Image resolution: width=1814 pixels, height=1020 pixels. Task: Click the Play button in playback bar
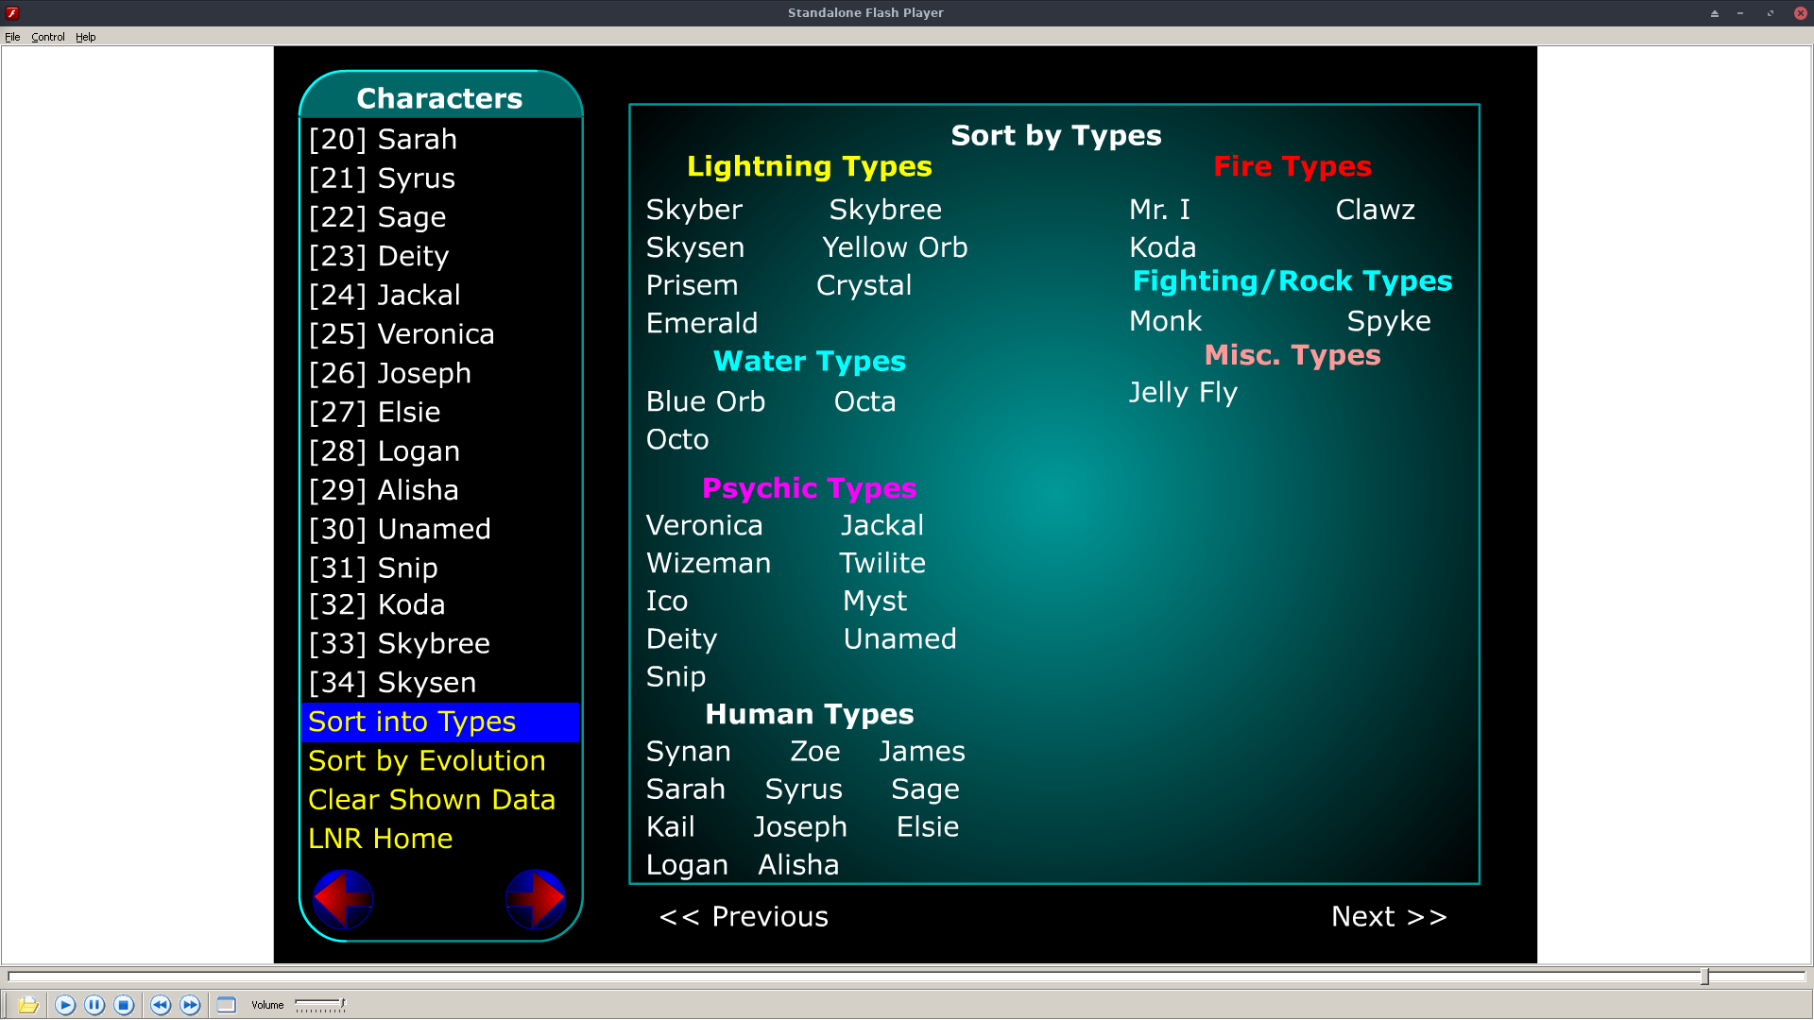pos(64,1005)
